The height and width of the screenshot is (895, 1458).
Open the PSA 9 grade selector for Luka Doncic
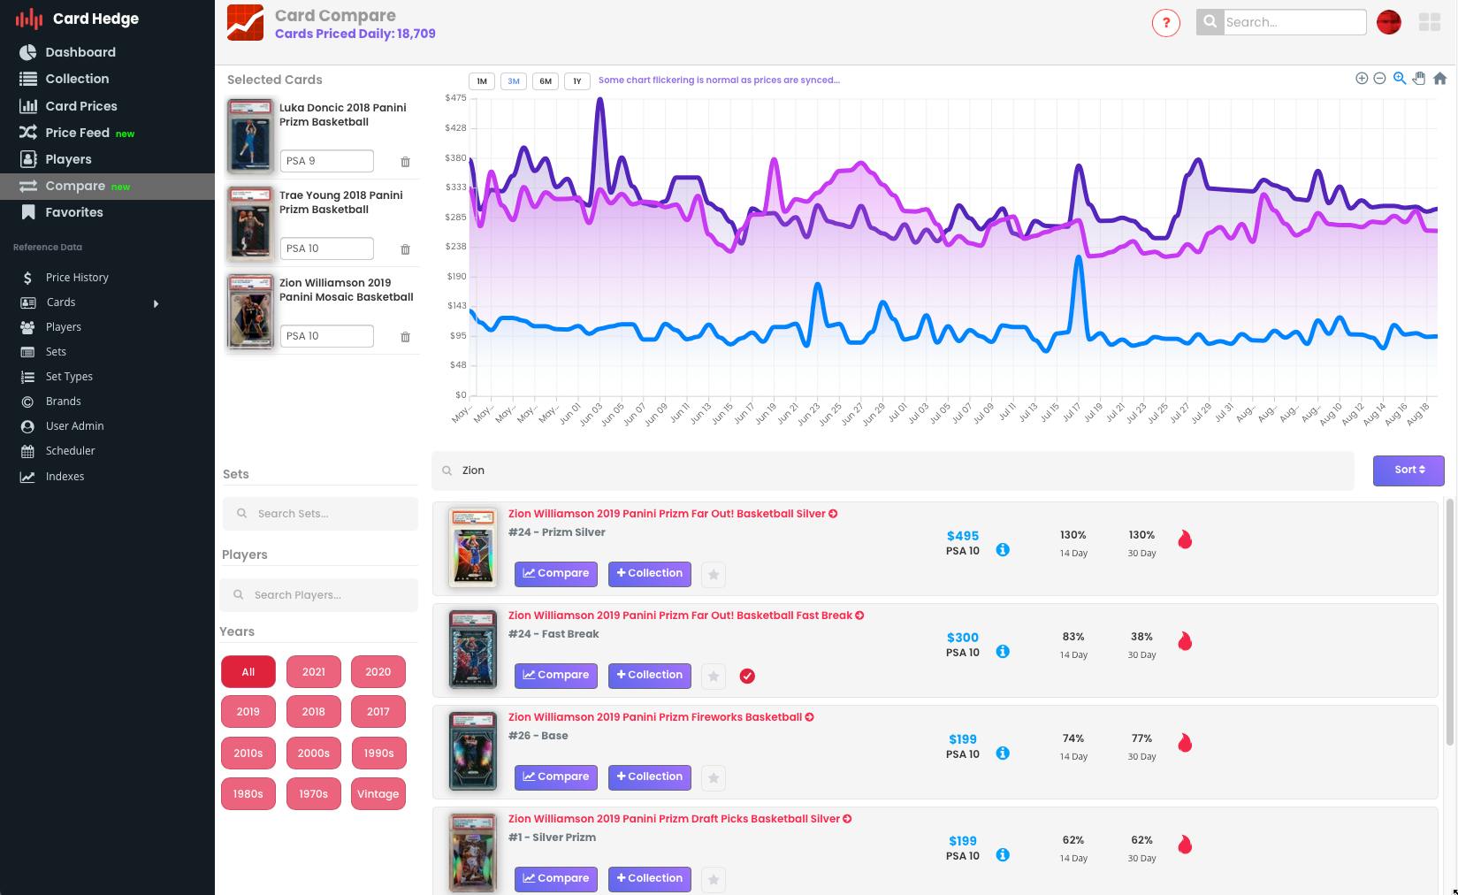326,161
